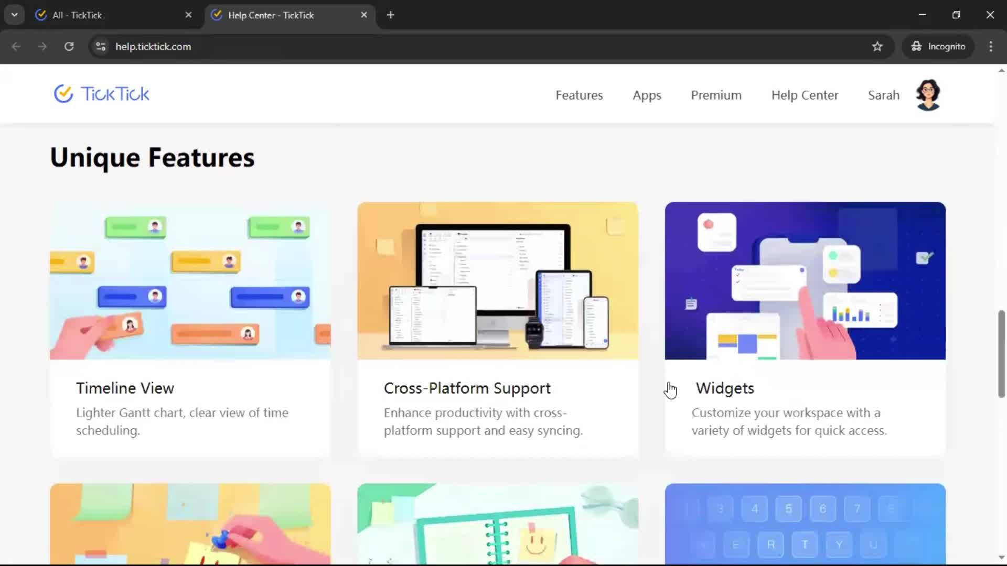The width and height of the screenshot is (1007, 566).
Task: Open the Chrome three-dot menu
Action: 990,47
